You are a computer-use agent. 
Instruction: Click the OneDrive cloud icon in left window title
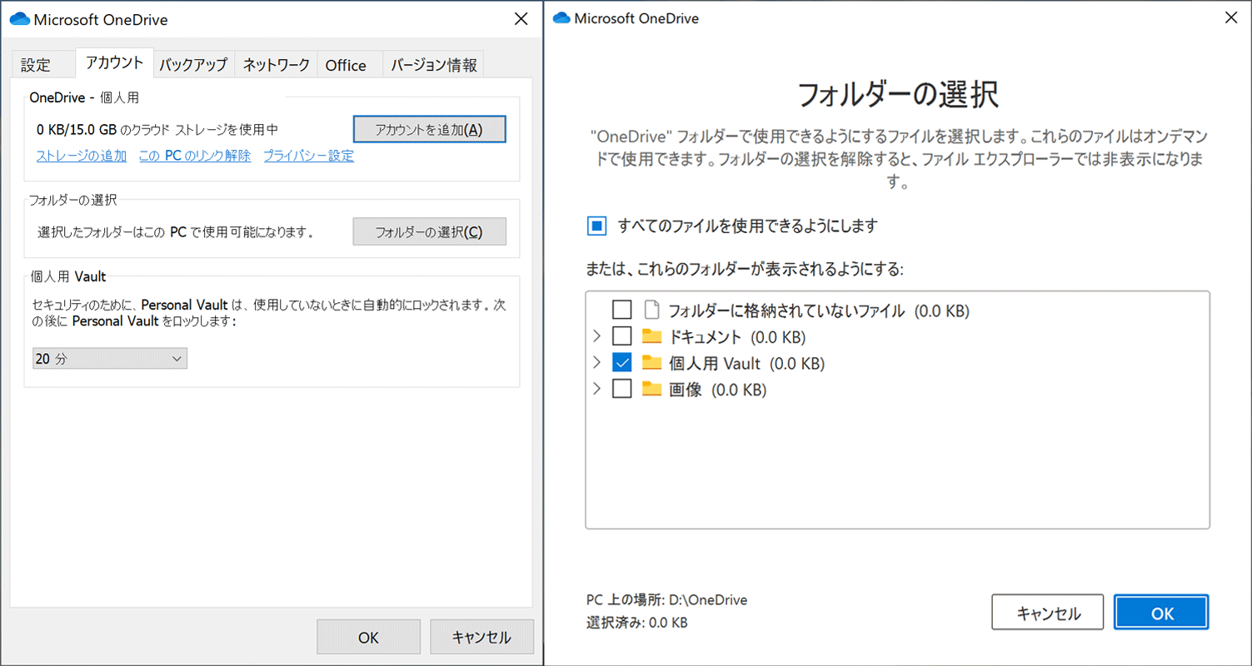tap(19, 18)
